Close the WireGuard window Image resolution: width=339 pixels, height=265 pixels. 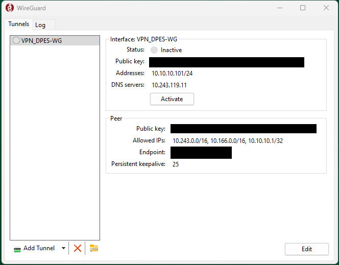tap(326, 8)
